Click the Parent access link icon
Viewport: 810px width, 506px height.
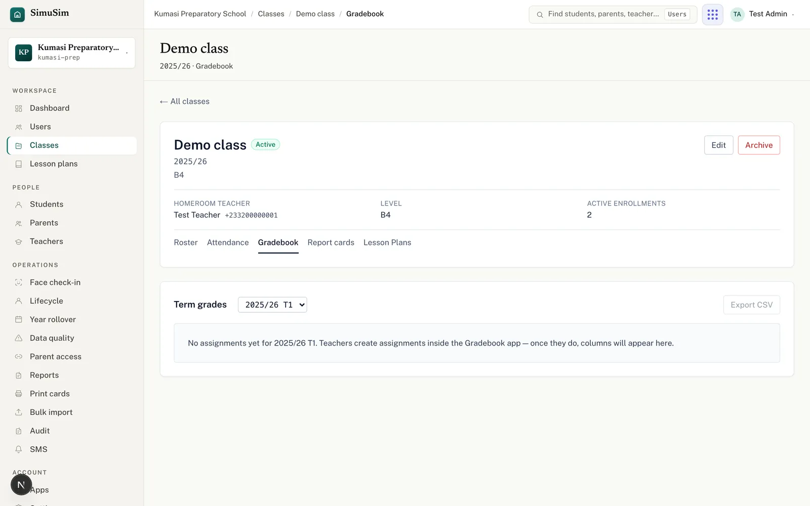click(x=19, y=357)
